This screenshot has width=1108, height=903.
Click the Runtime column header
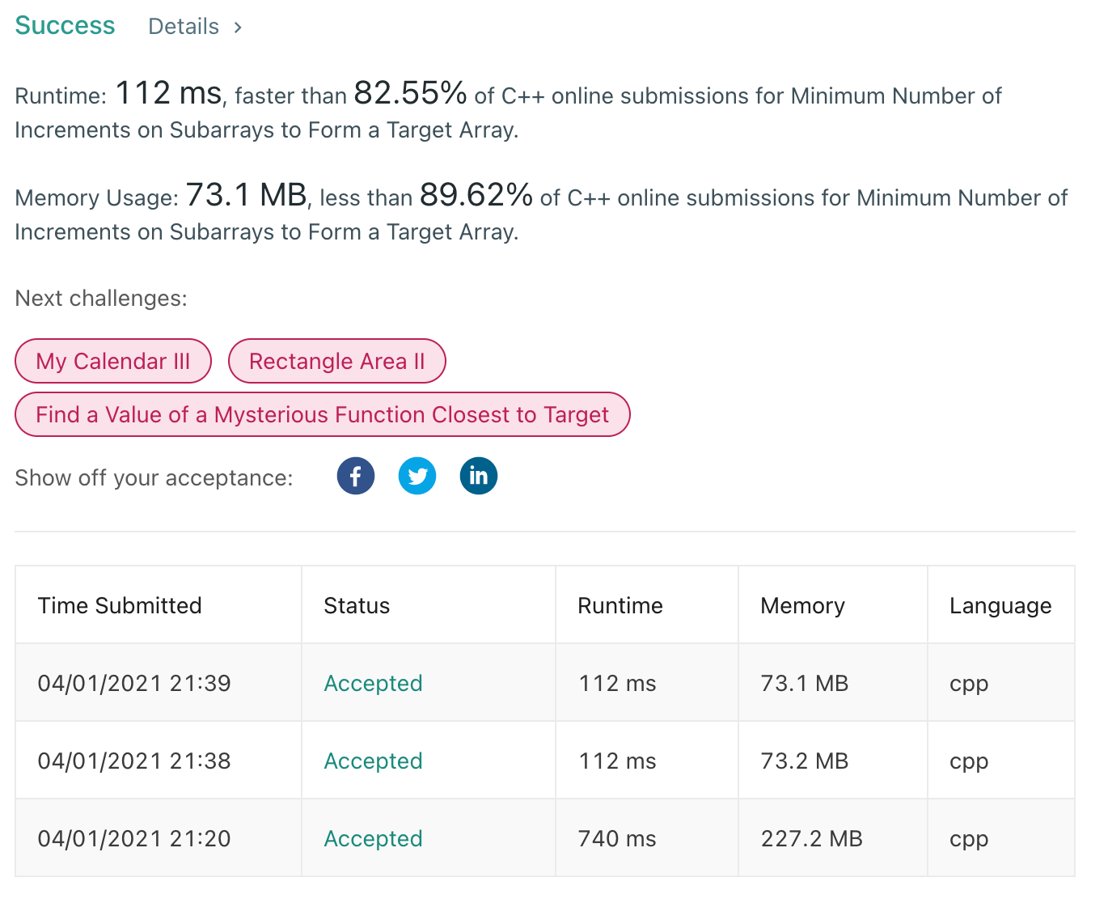(x=620, y=605)
